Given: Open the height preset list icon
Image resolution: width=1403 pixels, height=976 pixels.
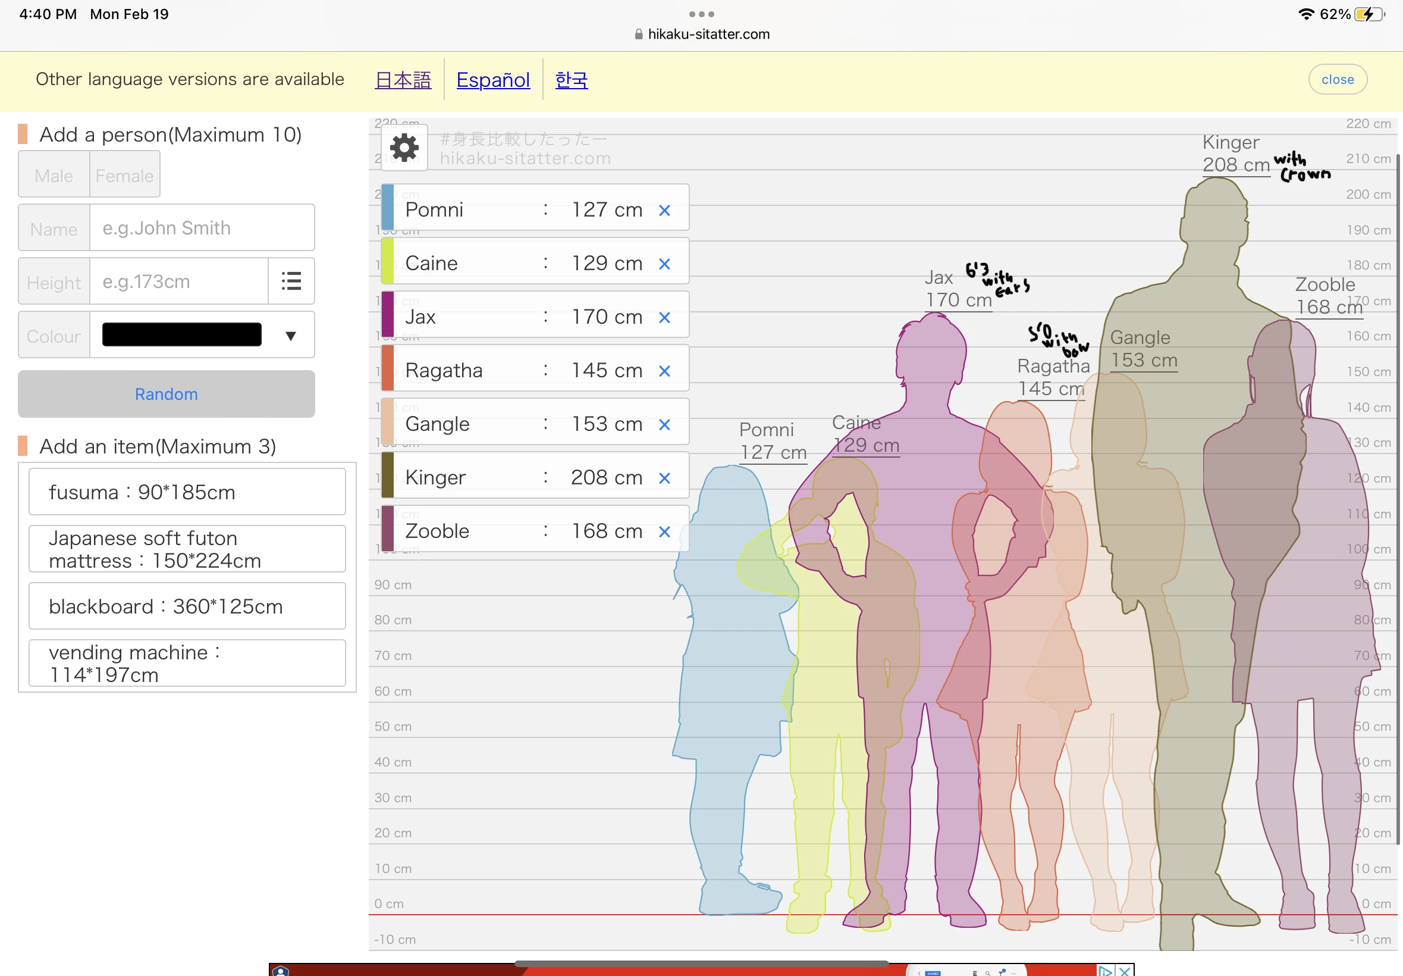Looking at the screenshot, I should click(x=291, y=281).
